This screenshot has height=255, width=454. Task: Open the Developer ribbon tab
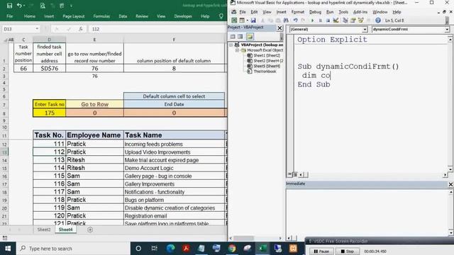tap(183, 16)
